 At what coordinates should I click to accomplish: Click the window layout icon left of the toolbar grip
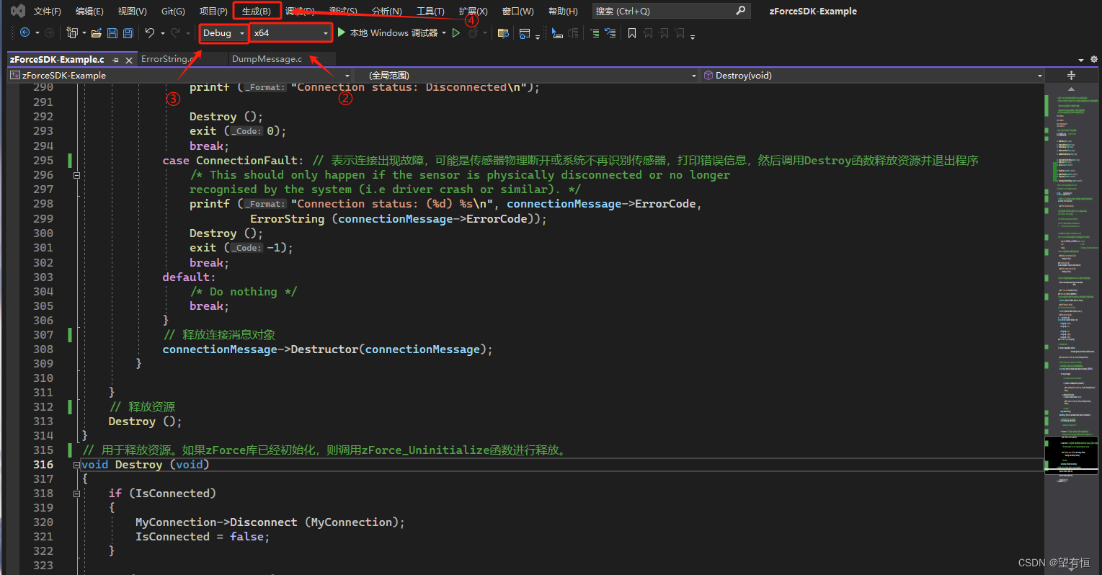click(x=524, y=33)
